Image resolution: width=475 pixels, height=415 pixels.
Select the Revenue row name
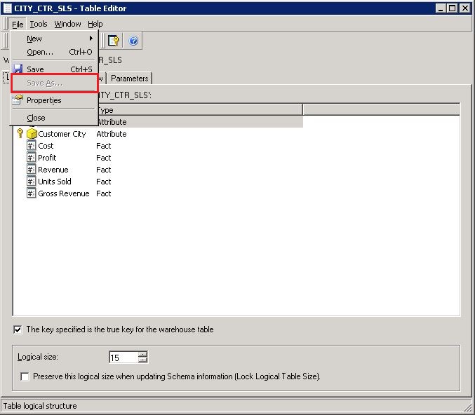[53, 170]
